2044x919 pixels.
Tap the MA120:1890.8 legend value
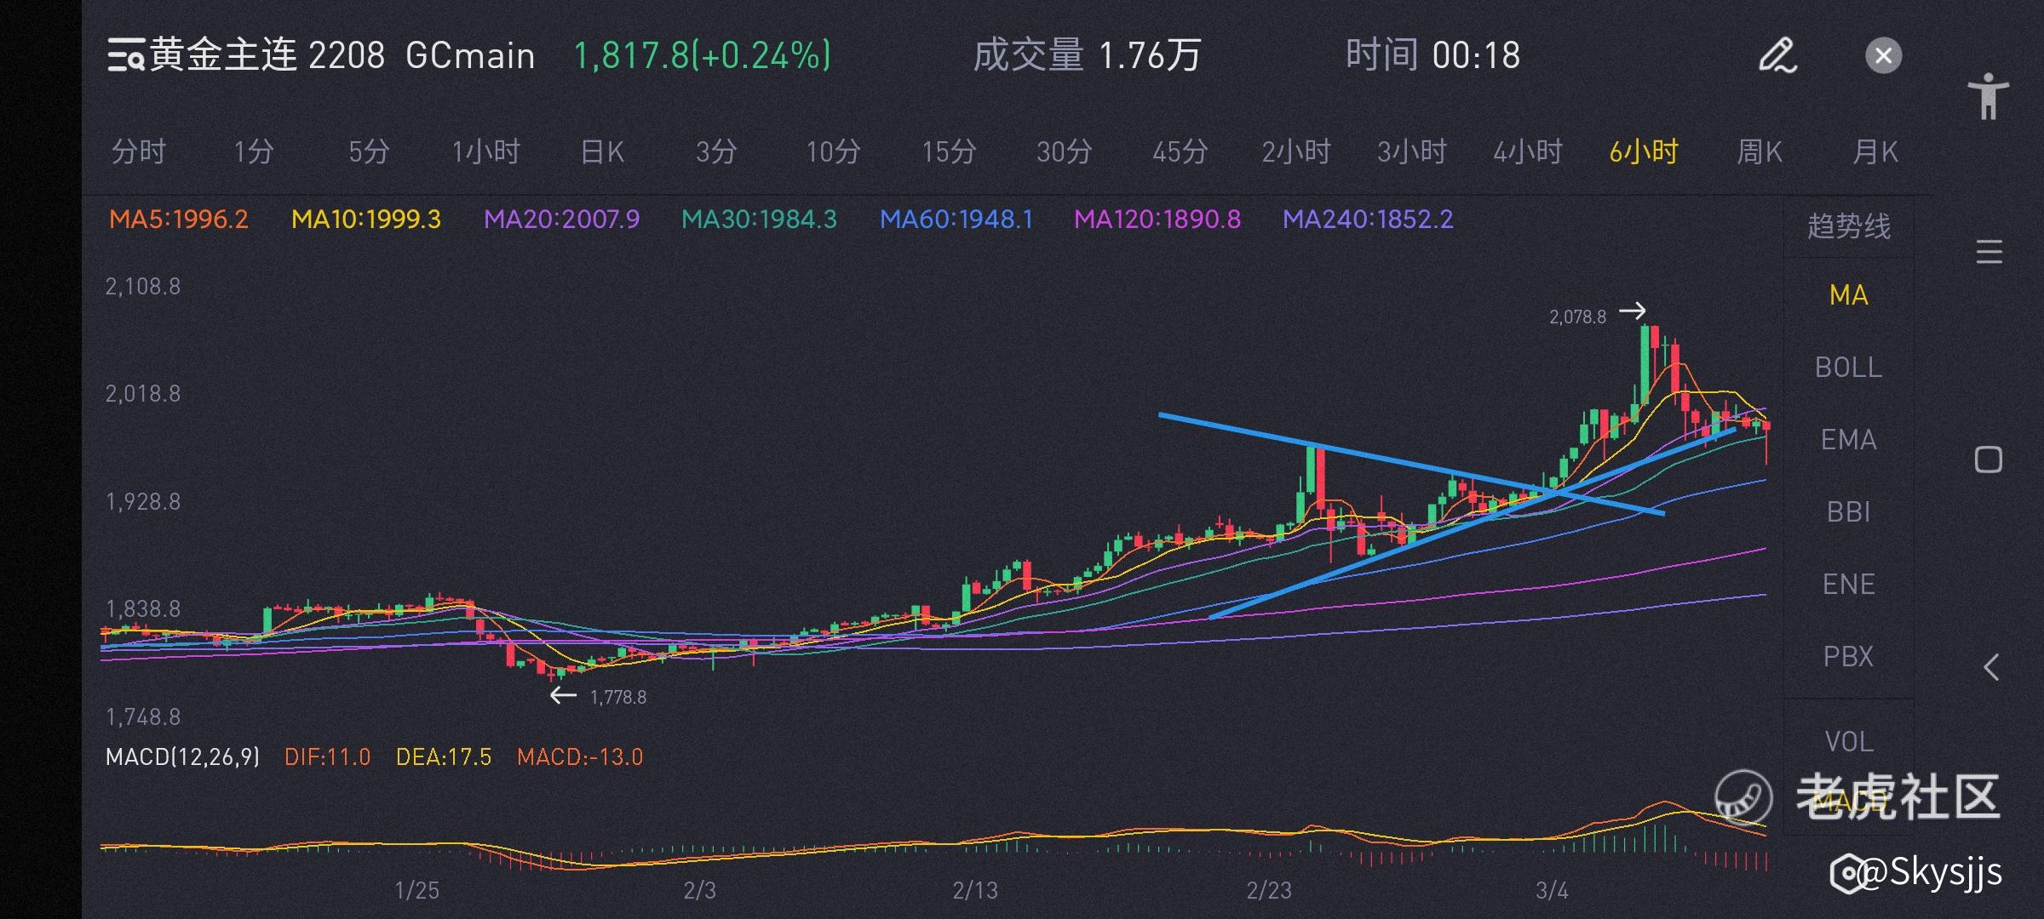1157,220
